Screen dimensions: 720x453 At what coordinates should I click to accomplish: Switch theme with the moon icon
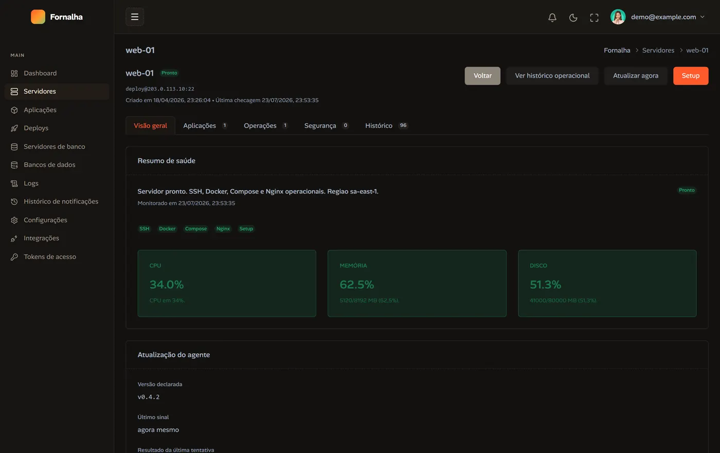573,18
